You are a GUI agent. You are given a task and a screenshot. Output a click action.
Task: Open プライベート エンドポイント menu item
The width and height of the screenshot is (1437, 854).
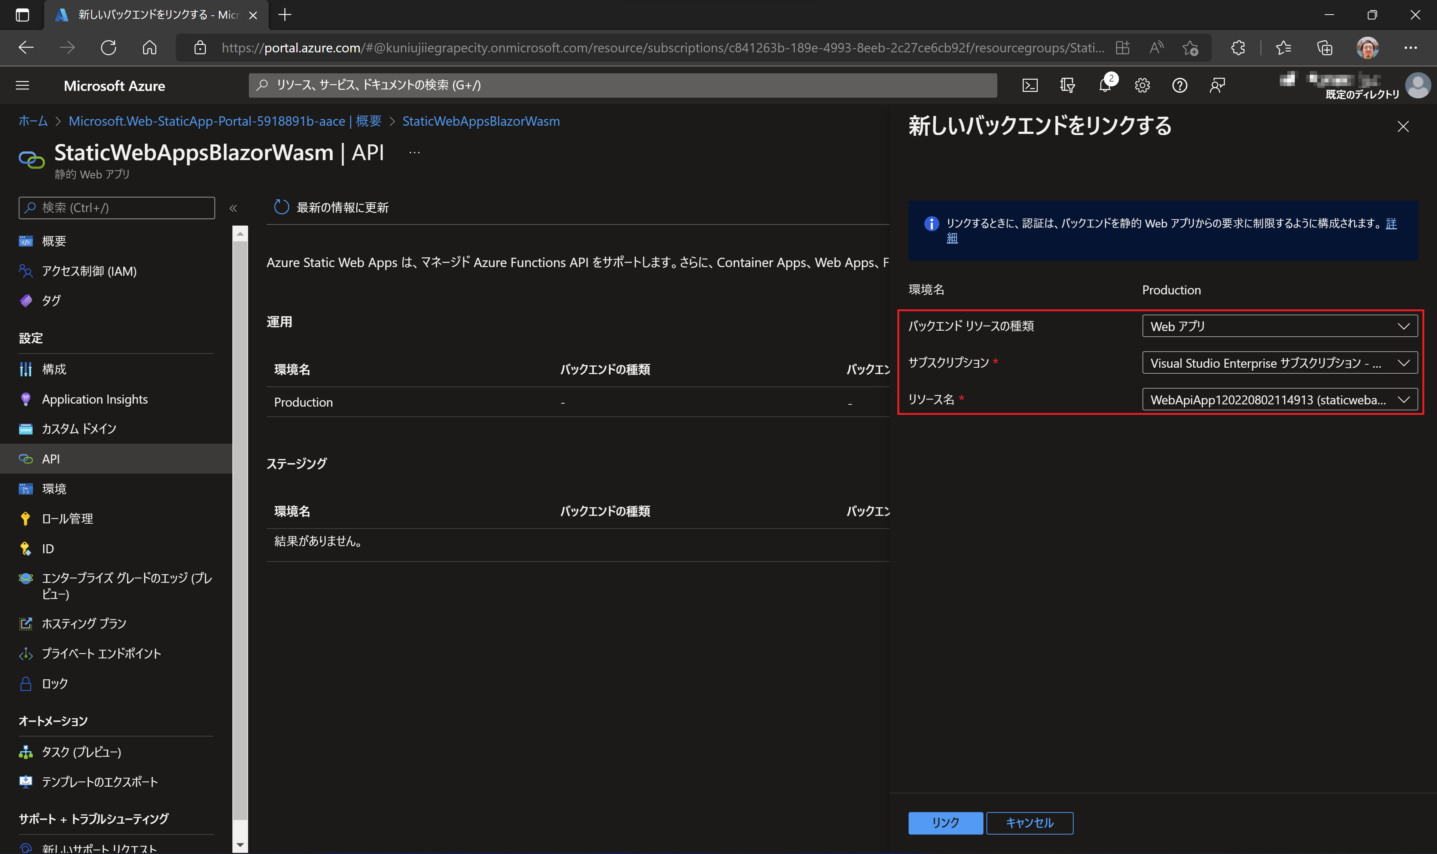pos(116,653)
